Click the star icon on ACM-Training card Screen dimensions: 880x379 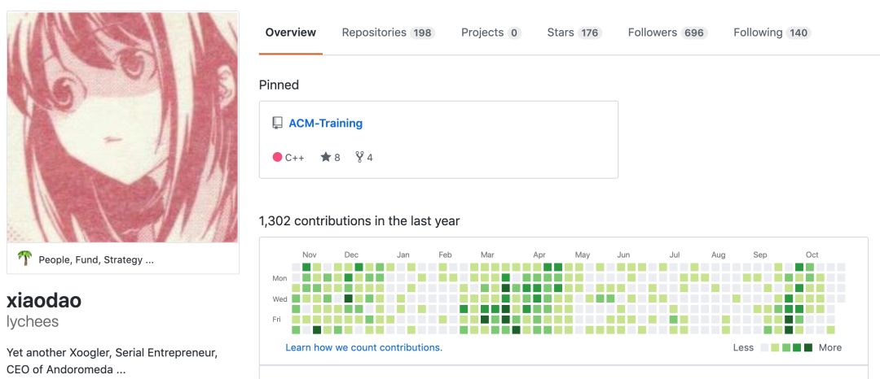(326, 157)
